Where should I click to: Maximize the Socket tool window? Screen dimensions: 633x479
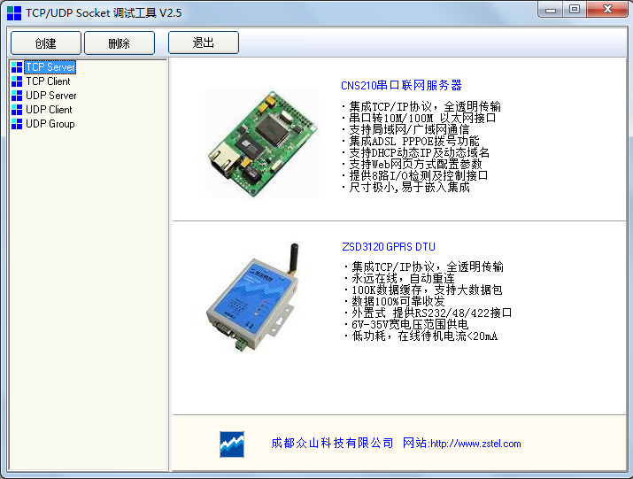point(574,10)
